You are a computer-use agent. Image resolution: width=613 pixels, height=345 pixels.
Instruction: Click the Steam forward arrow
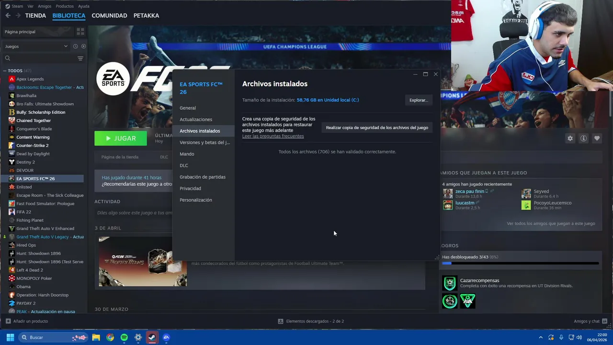[x=18, y=15]
